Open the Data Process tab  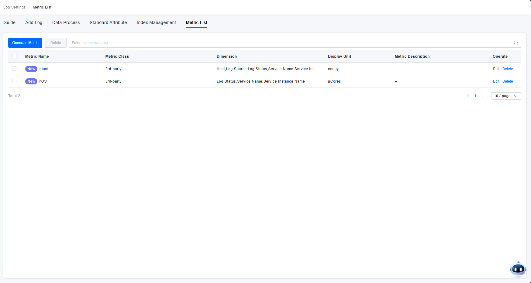pyautogui.click(x=66, y=22)
